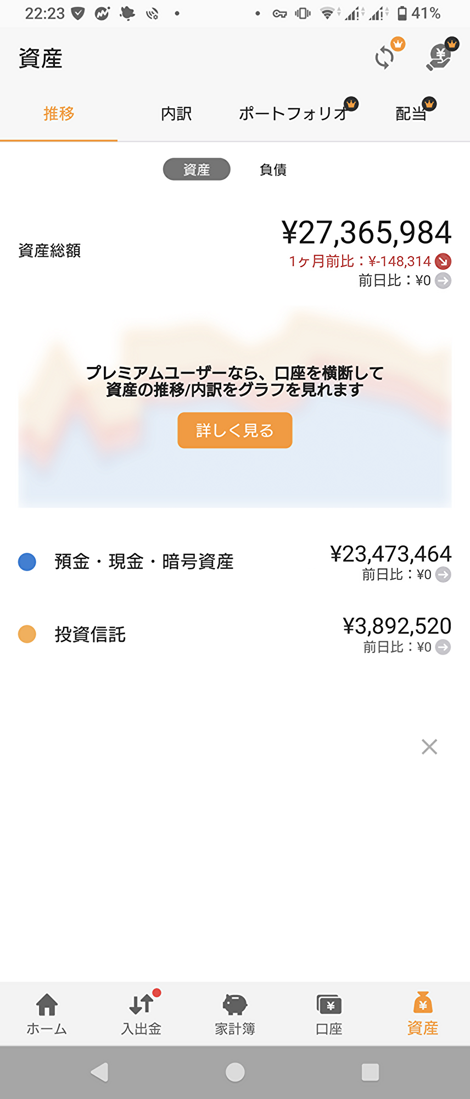This screenshot has height=1099, width=470.
Task: Switch to the 負債 liabilities toggle
Action: click(273, 170)
